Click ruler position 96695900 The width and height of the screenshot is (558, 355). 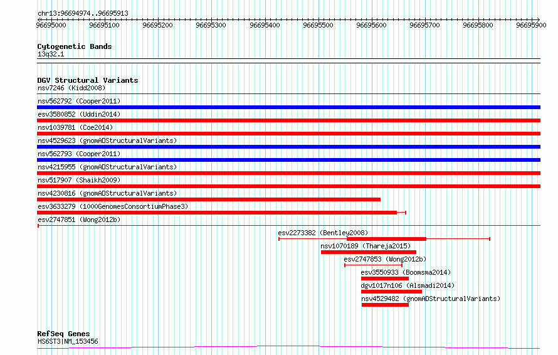point(531,25)
